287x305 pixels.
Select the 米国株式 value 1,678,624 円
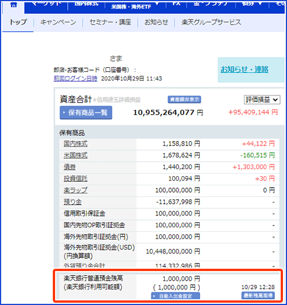(181, 155)
